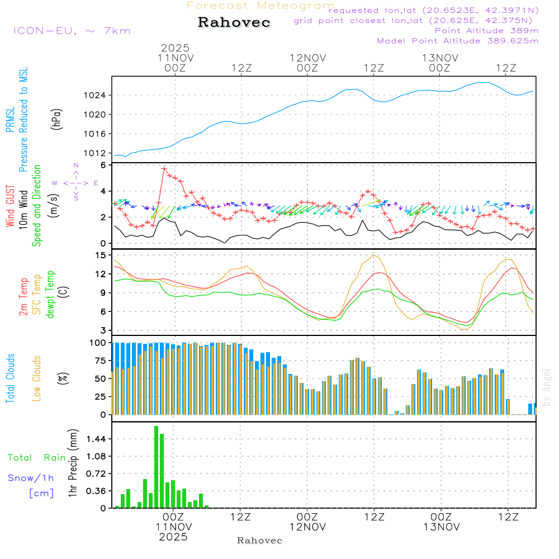Click the by Angel watermark
The height and width of the screenshot is (559, 559).
click(x=547, y=388)
